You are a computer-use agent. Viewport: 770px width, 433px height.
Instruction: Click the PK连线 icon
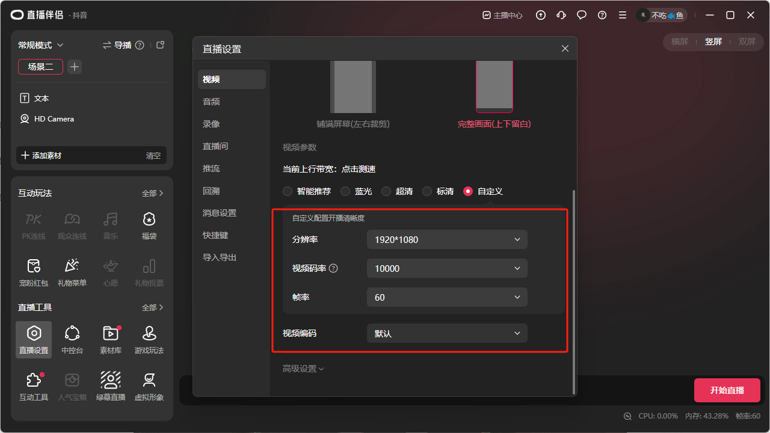[x=34, y=219]
